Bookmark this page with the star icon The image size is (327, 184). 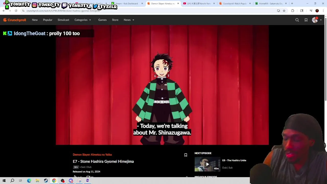(x=284, y=11)
